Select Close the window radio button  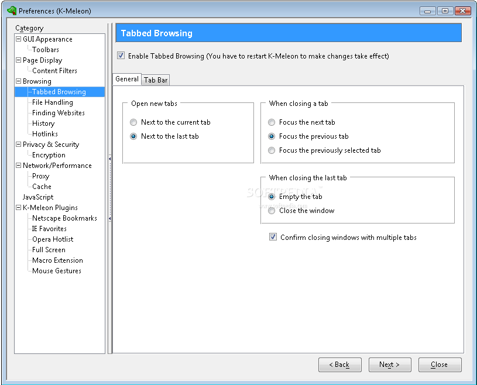(272, 211)
